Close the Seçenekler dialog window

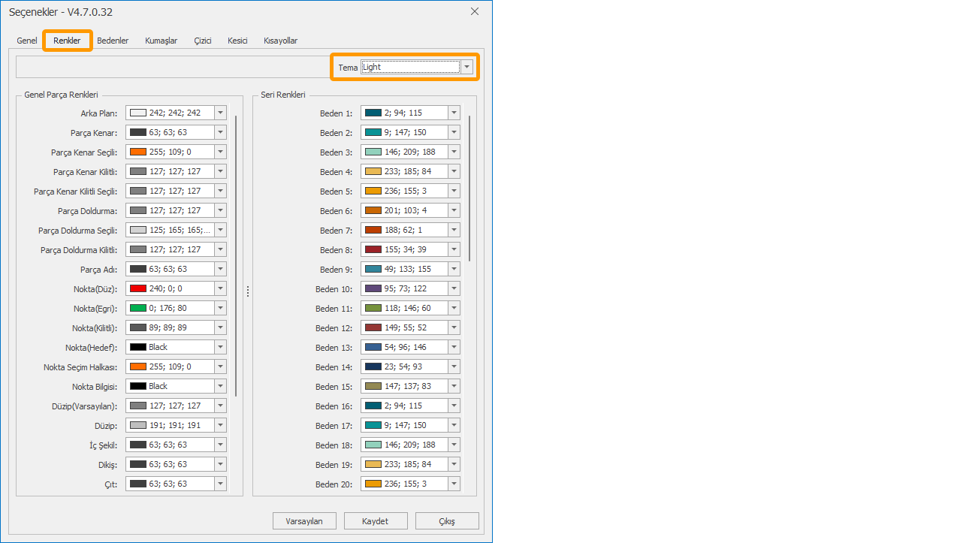474,11
